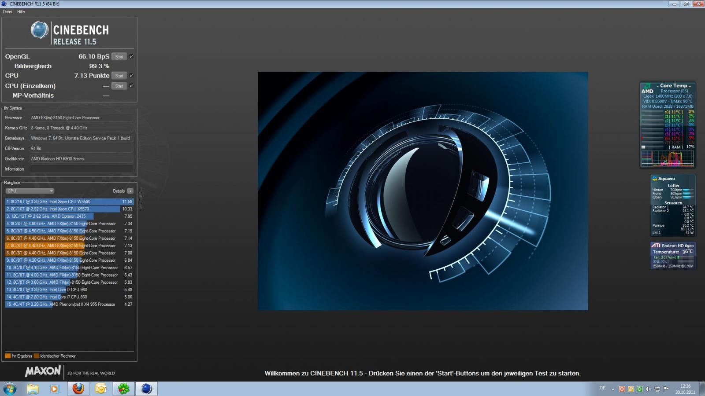The image size is (705, 396).
Task: Open the network tray icon
Action: click(657, 389)
